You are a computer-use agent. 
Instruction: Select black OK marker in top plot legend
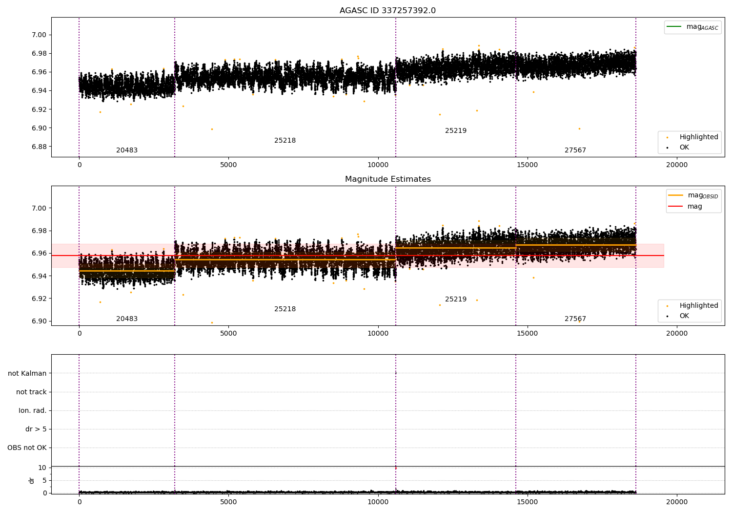[667, 148]
